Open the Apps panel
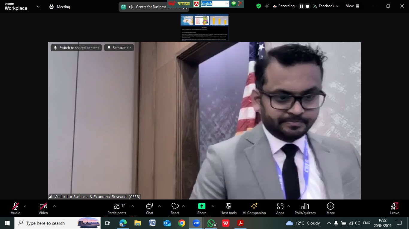The width and height of the screenshot is (409, 229). point(280,208)
